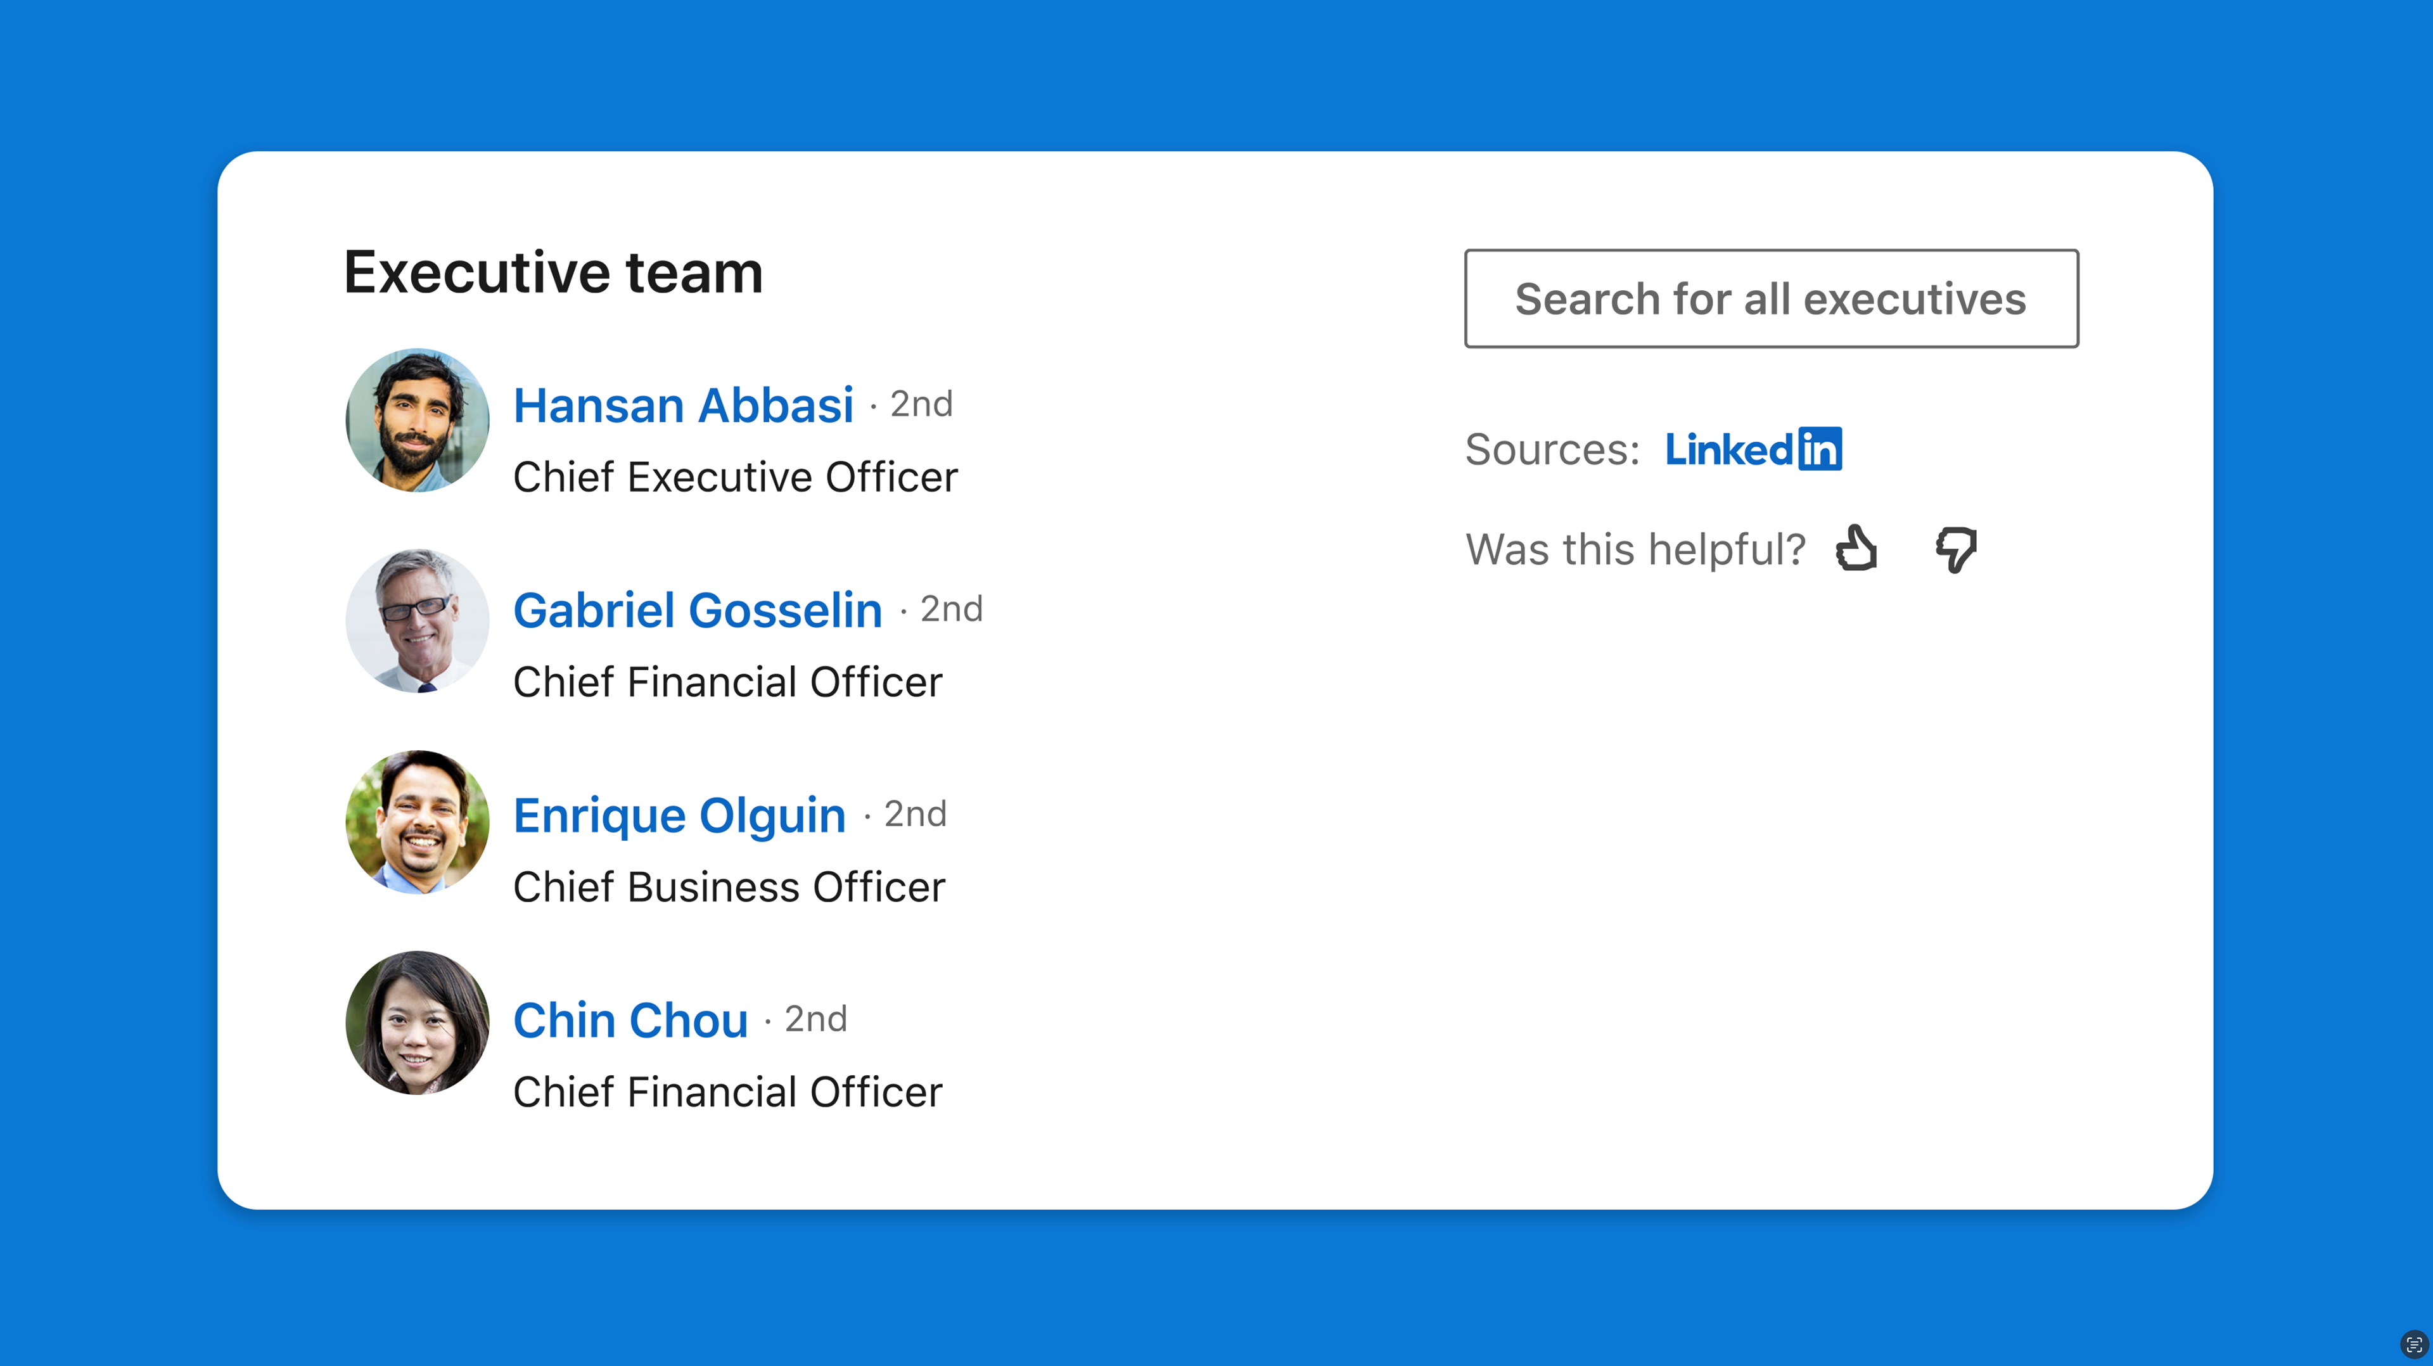The width and height of the screenshot is (2433, 1366).
Task: Click 2nd degree badge beside Hansan Abbasi
Action: pyautogui.click(x=921, y=404)
